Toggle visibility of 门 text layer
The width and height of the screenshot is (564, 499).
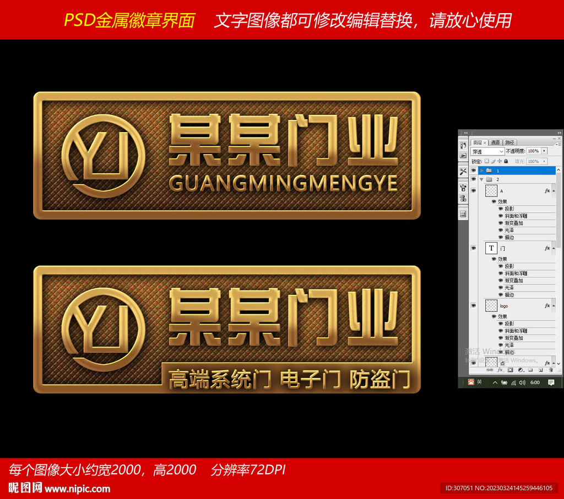(473, 248)
